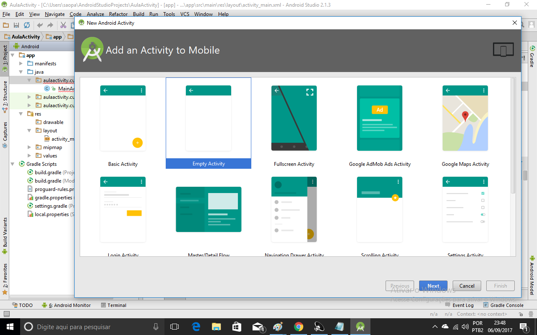Screen dimensions: 537x335
Task: Open the Help menu
Action: pos(223,14)
